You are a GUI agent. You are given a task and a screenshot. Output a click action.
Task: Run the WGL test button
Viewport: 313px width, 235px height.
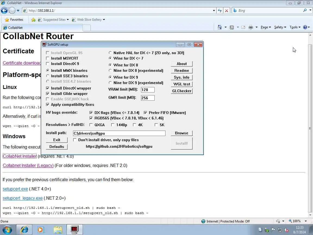[x=182, y=84]
